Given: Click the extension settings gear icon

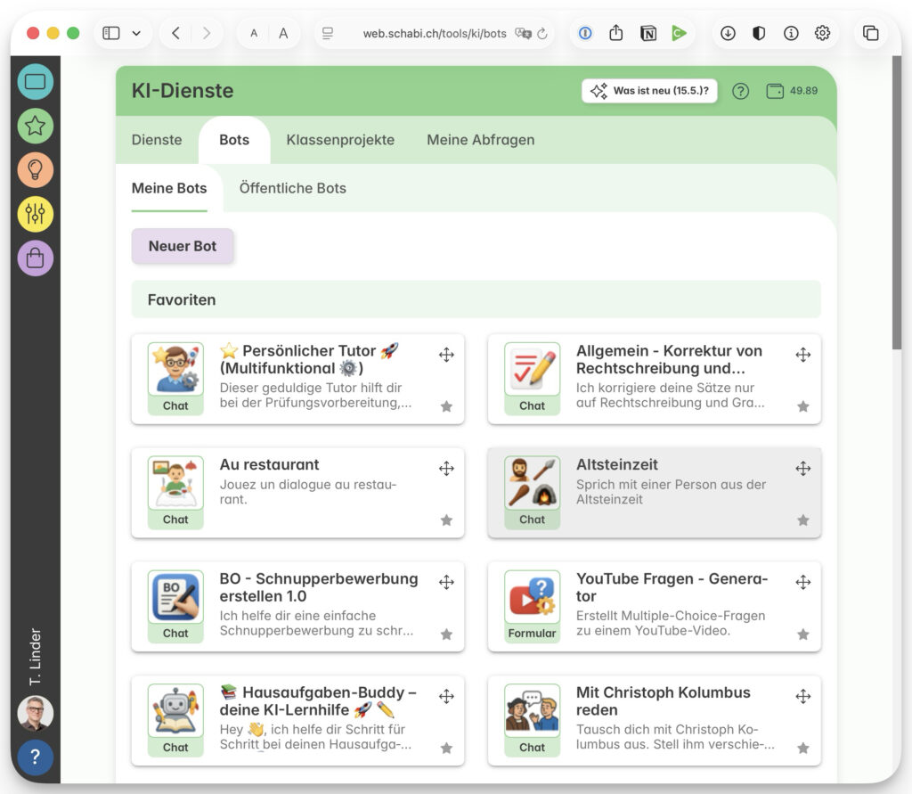Looking at the screenshot, I should click(x=822, y=33).
